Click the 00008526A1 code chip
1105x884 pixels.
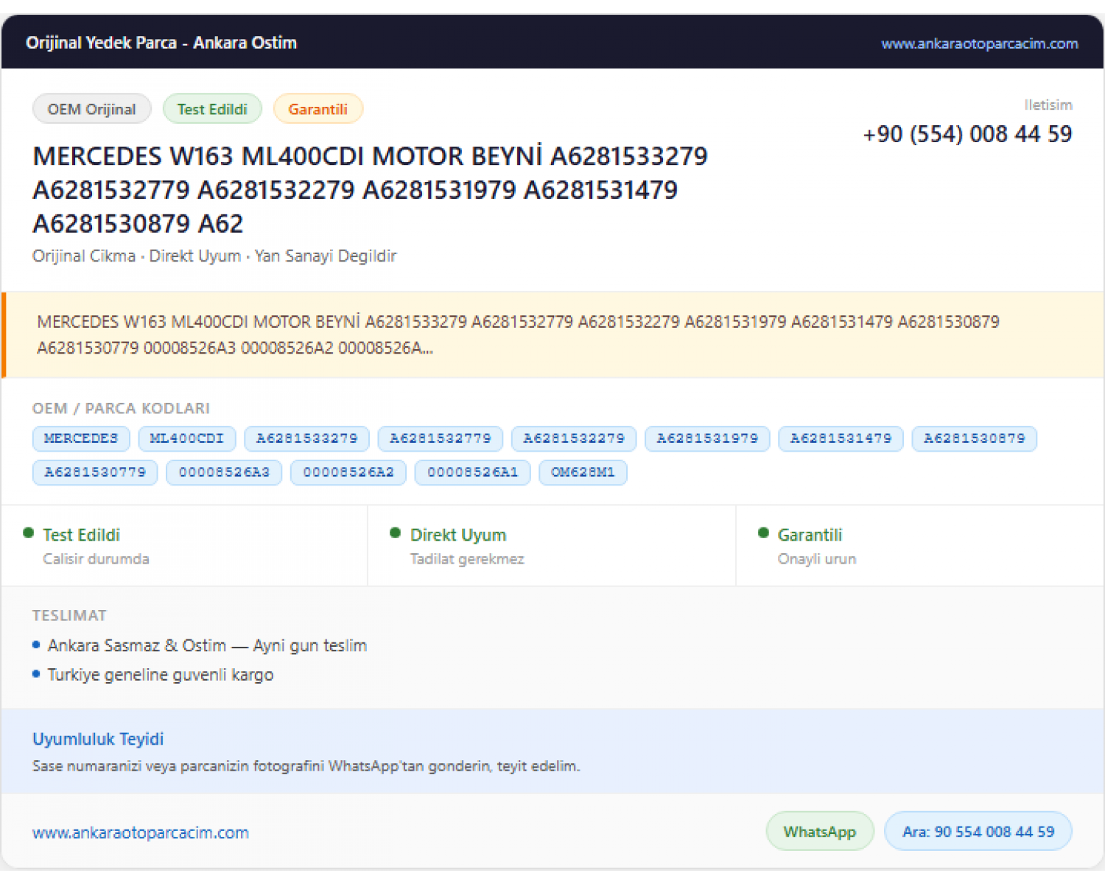[x=472, y=472]
